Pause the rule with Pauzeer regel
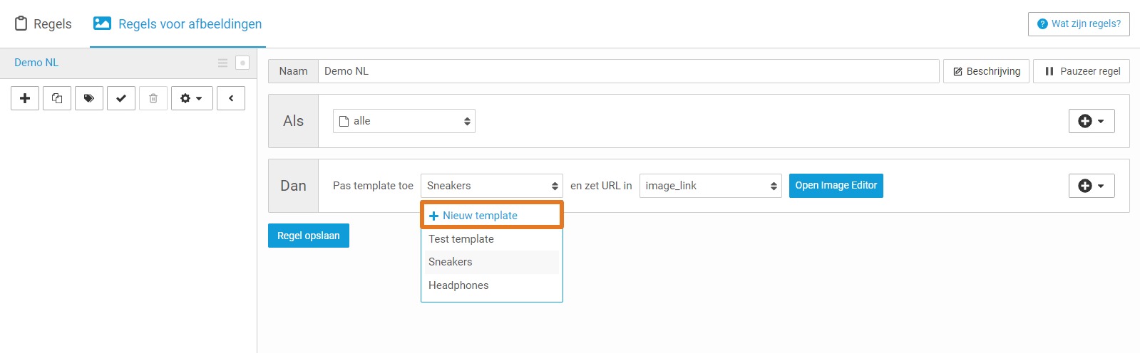 tap(1082, 71)
